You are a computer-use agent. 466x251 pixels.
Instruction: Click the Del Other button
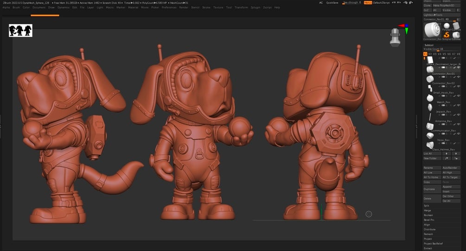click(451, 196)
